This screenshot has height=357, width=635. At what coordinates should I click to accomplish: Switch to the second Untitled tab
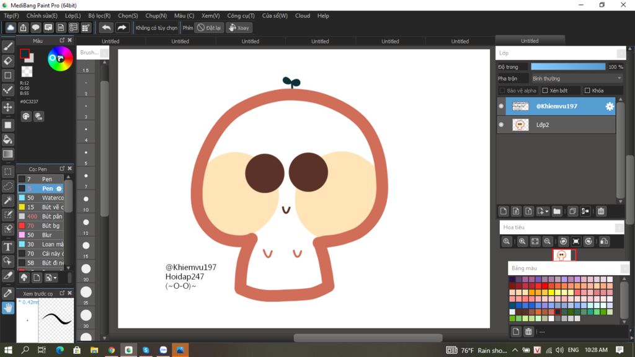[x=180, y=42]
